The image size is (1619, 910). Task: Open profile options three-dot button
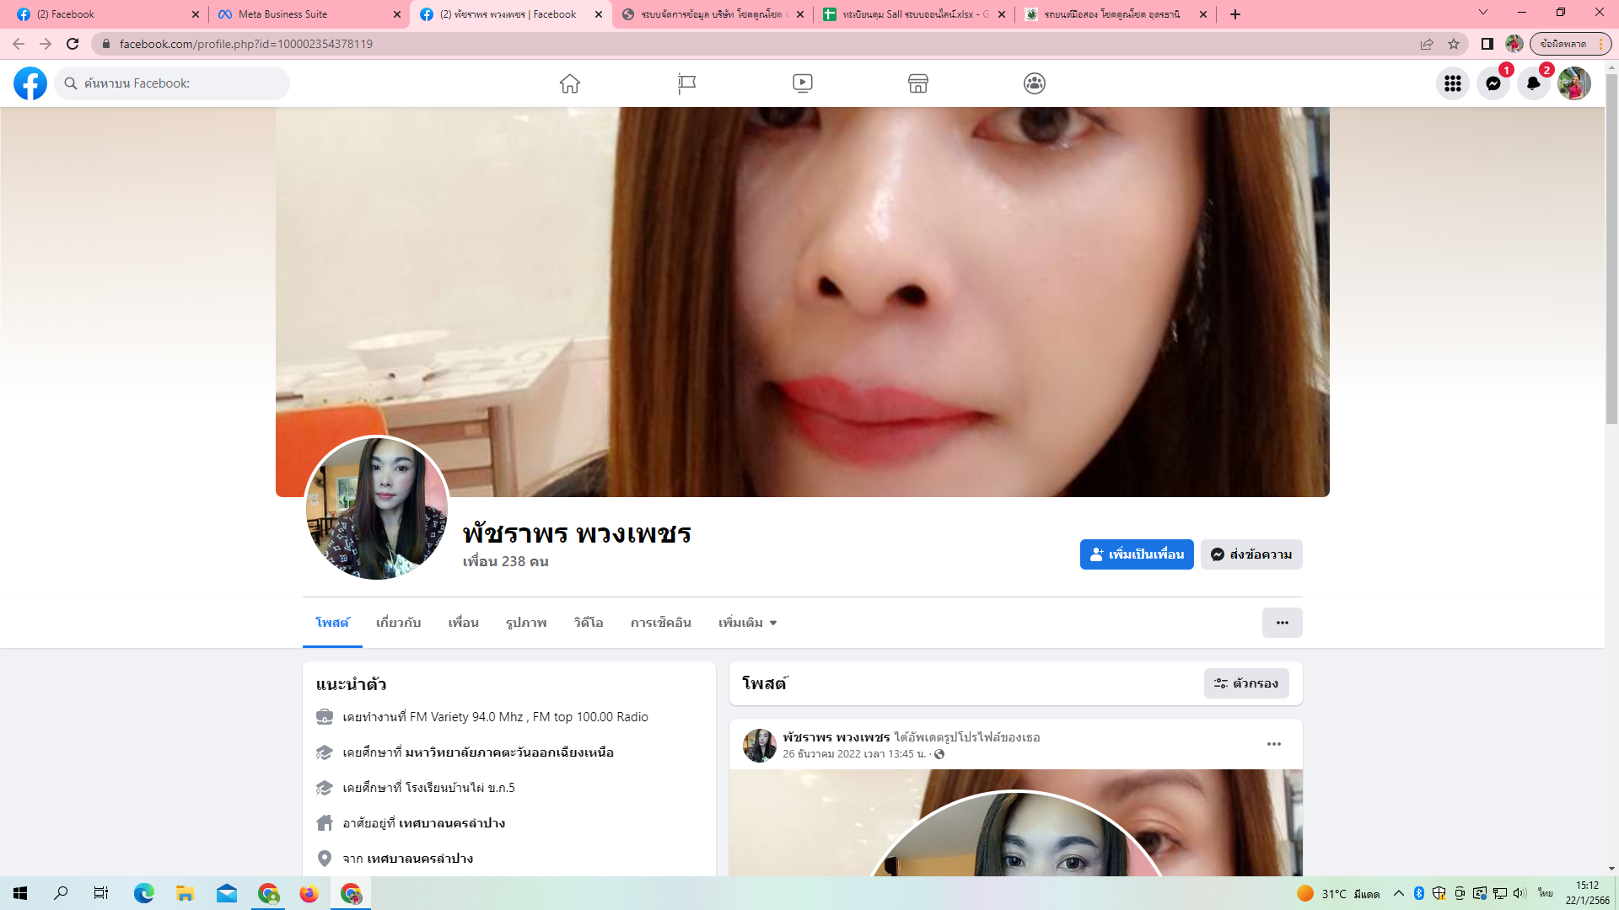pyautogui.click(x=1282, y=623)
